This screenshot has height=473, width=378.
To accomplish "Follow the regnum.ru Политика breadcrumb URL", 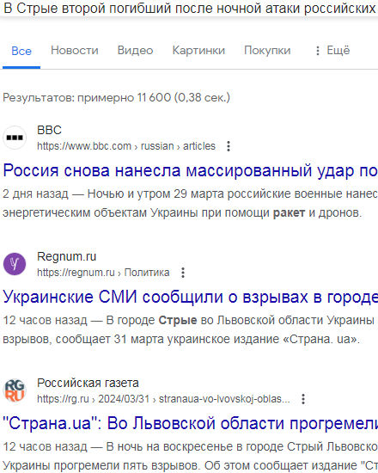I will [x=103, y=273].
